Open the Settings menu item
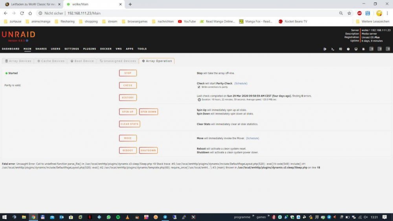 [x=72, y=49]
